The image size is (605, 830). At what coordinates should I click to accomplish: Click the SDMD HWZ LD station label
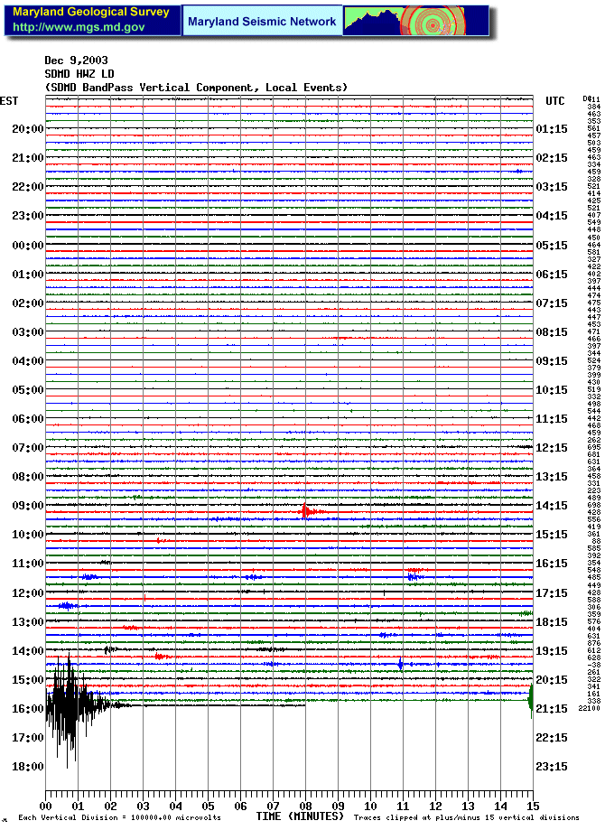click(x=79, y=74)
